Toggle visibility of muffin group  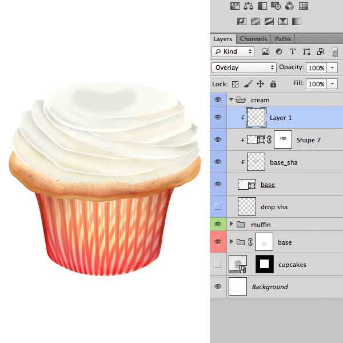pyautogui.click(x=217, y=224)
